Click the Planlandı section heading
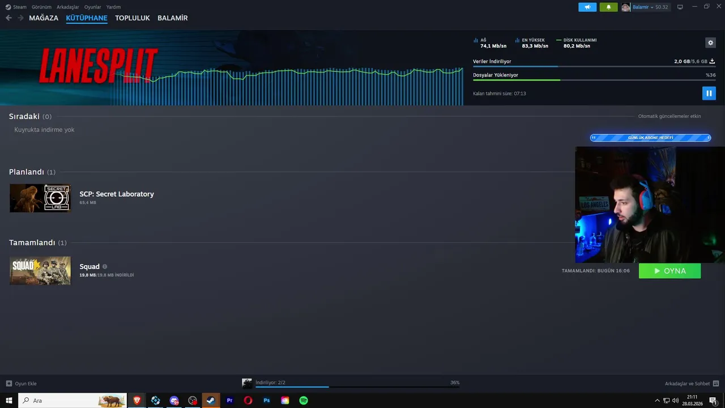The height and width of the screenshot is (408, 725). [27, 172]
